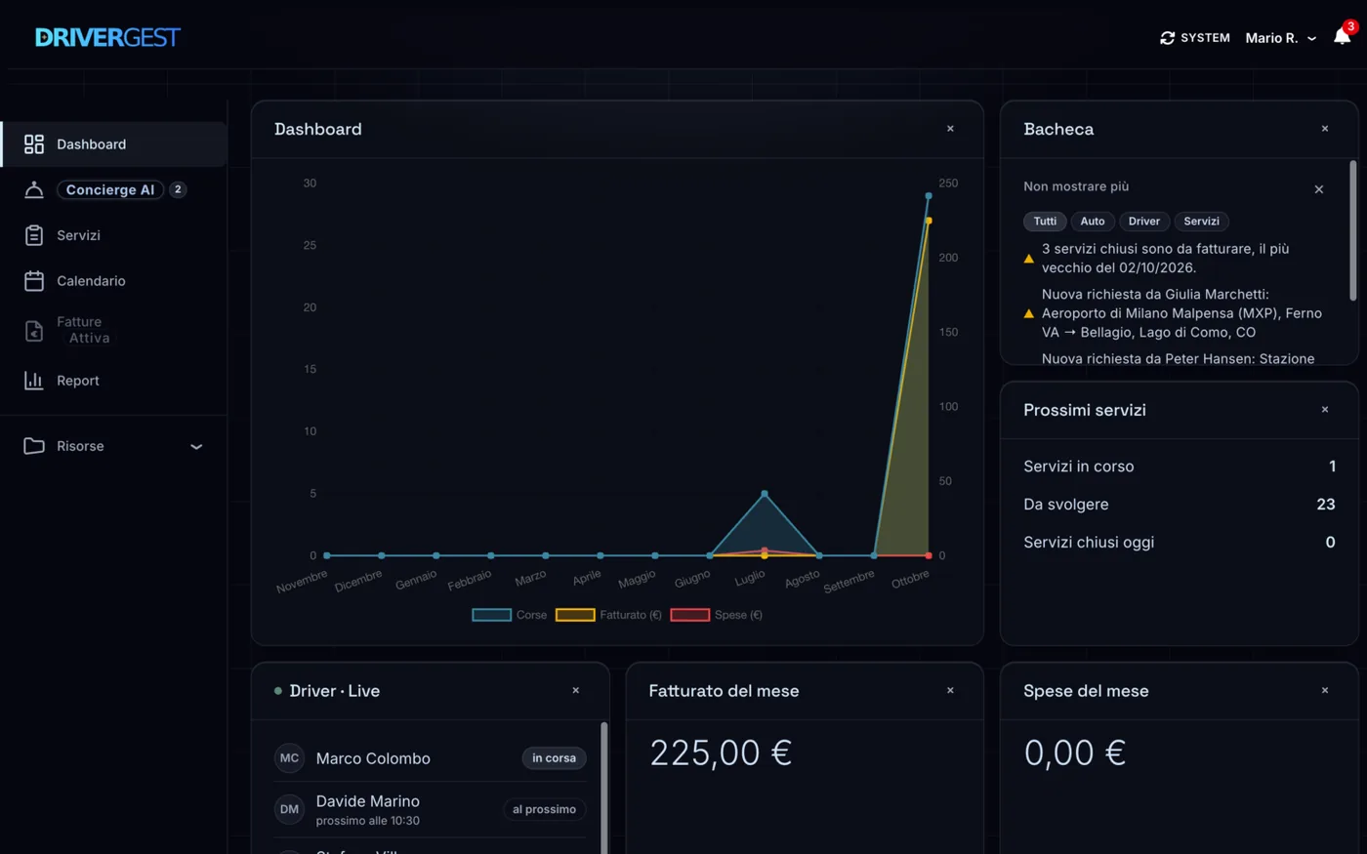Click the 'al prossimo' status badge
The height and width of the screenshot is (854, 1367).
tap(544, 809)
